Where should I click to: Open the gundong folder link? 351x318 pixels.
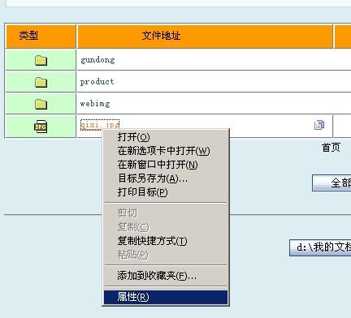tap(97, 60)
